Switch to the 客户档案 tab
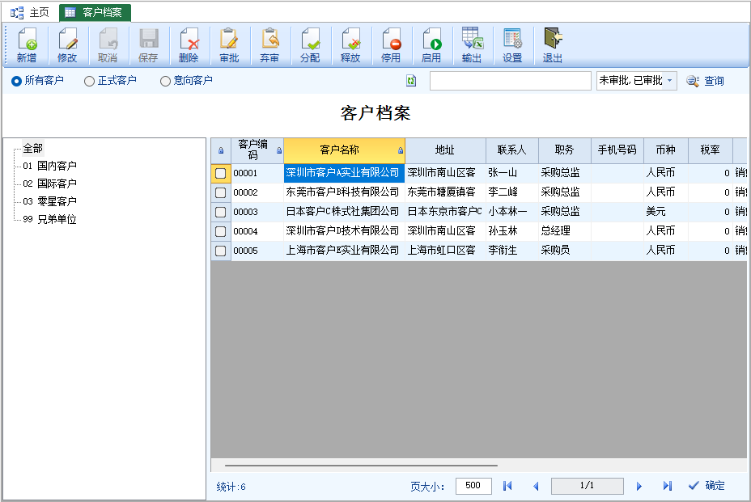 pos(95,12)
